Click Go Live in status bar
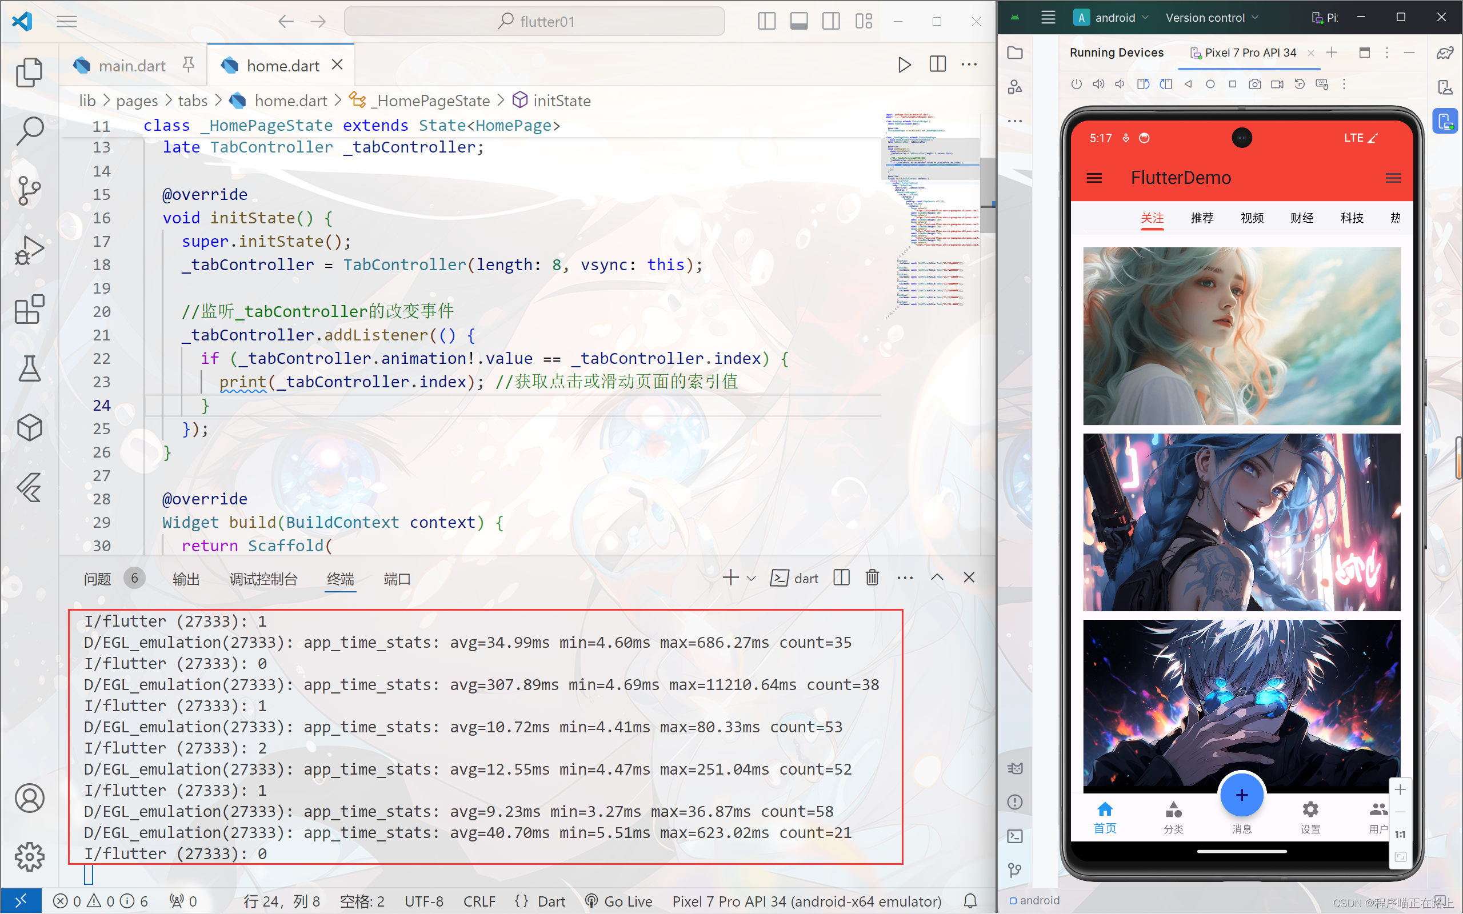 (x=620, y=901)
